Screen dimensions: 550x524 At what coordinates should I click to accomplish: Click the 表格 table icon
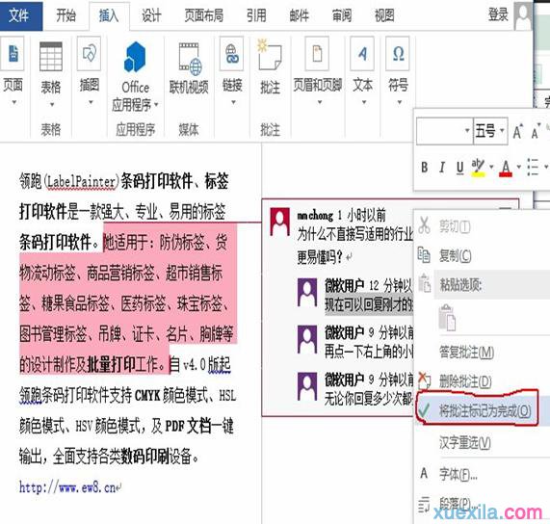pyautogui.click(x=51, y=56)
